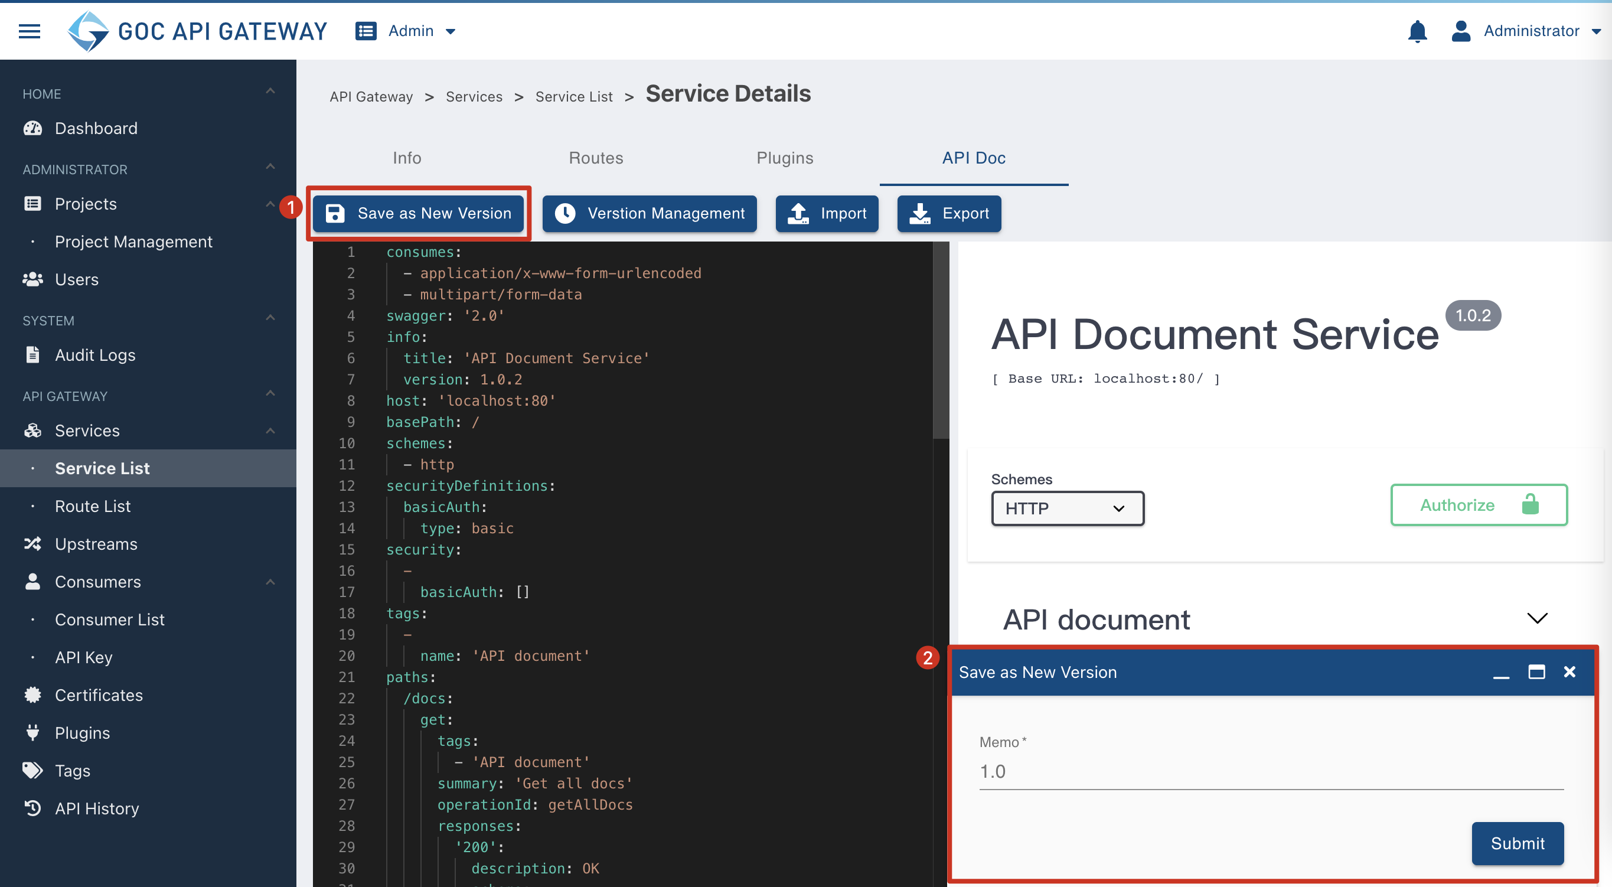The width and height of the screenshot is (1612, 887).
Task: Open Route List in the sidebar
Action: pos(148,506)
